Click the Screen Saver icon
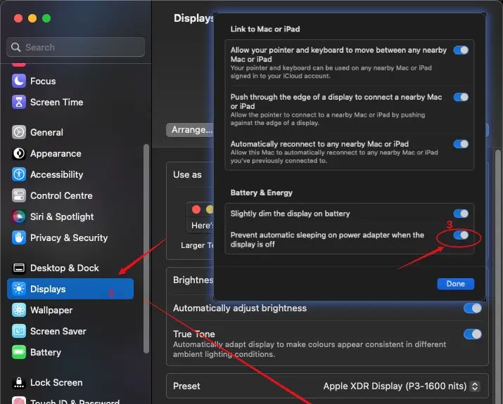 pyautogui.click(x=19, y=331)
